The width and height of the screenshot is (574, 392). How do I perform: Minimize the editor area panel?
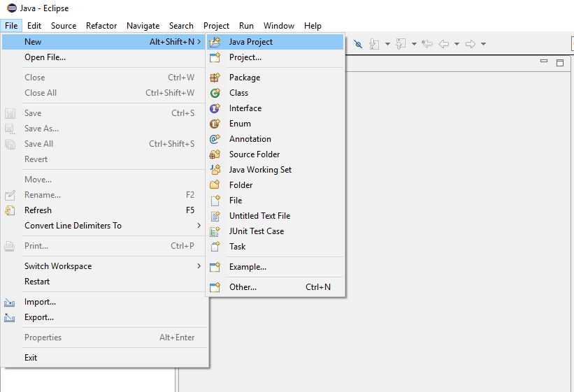coord(544,61)
